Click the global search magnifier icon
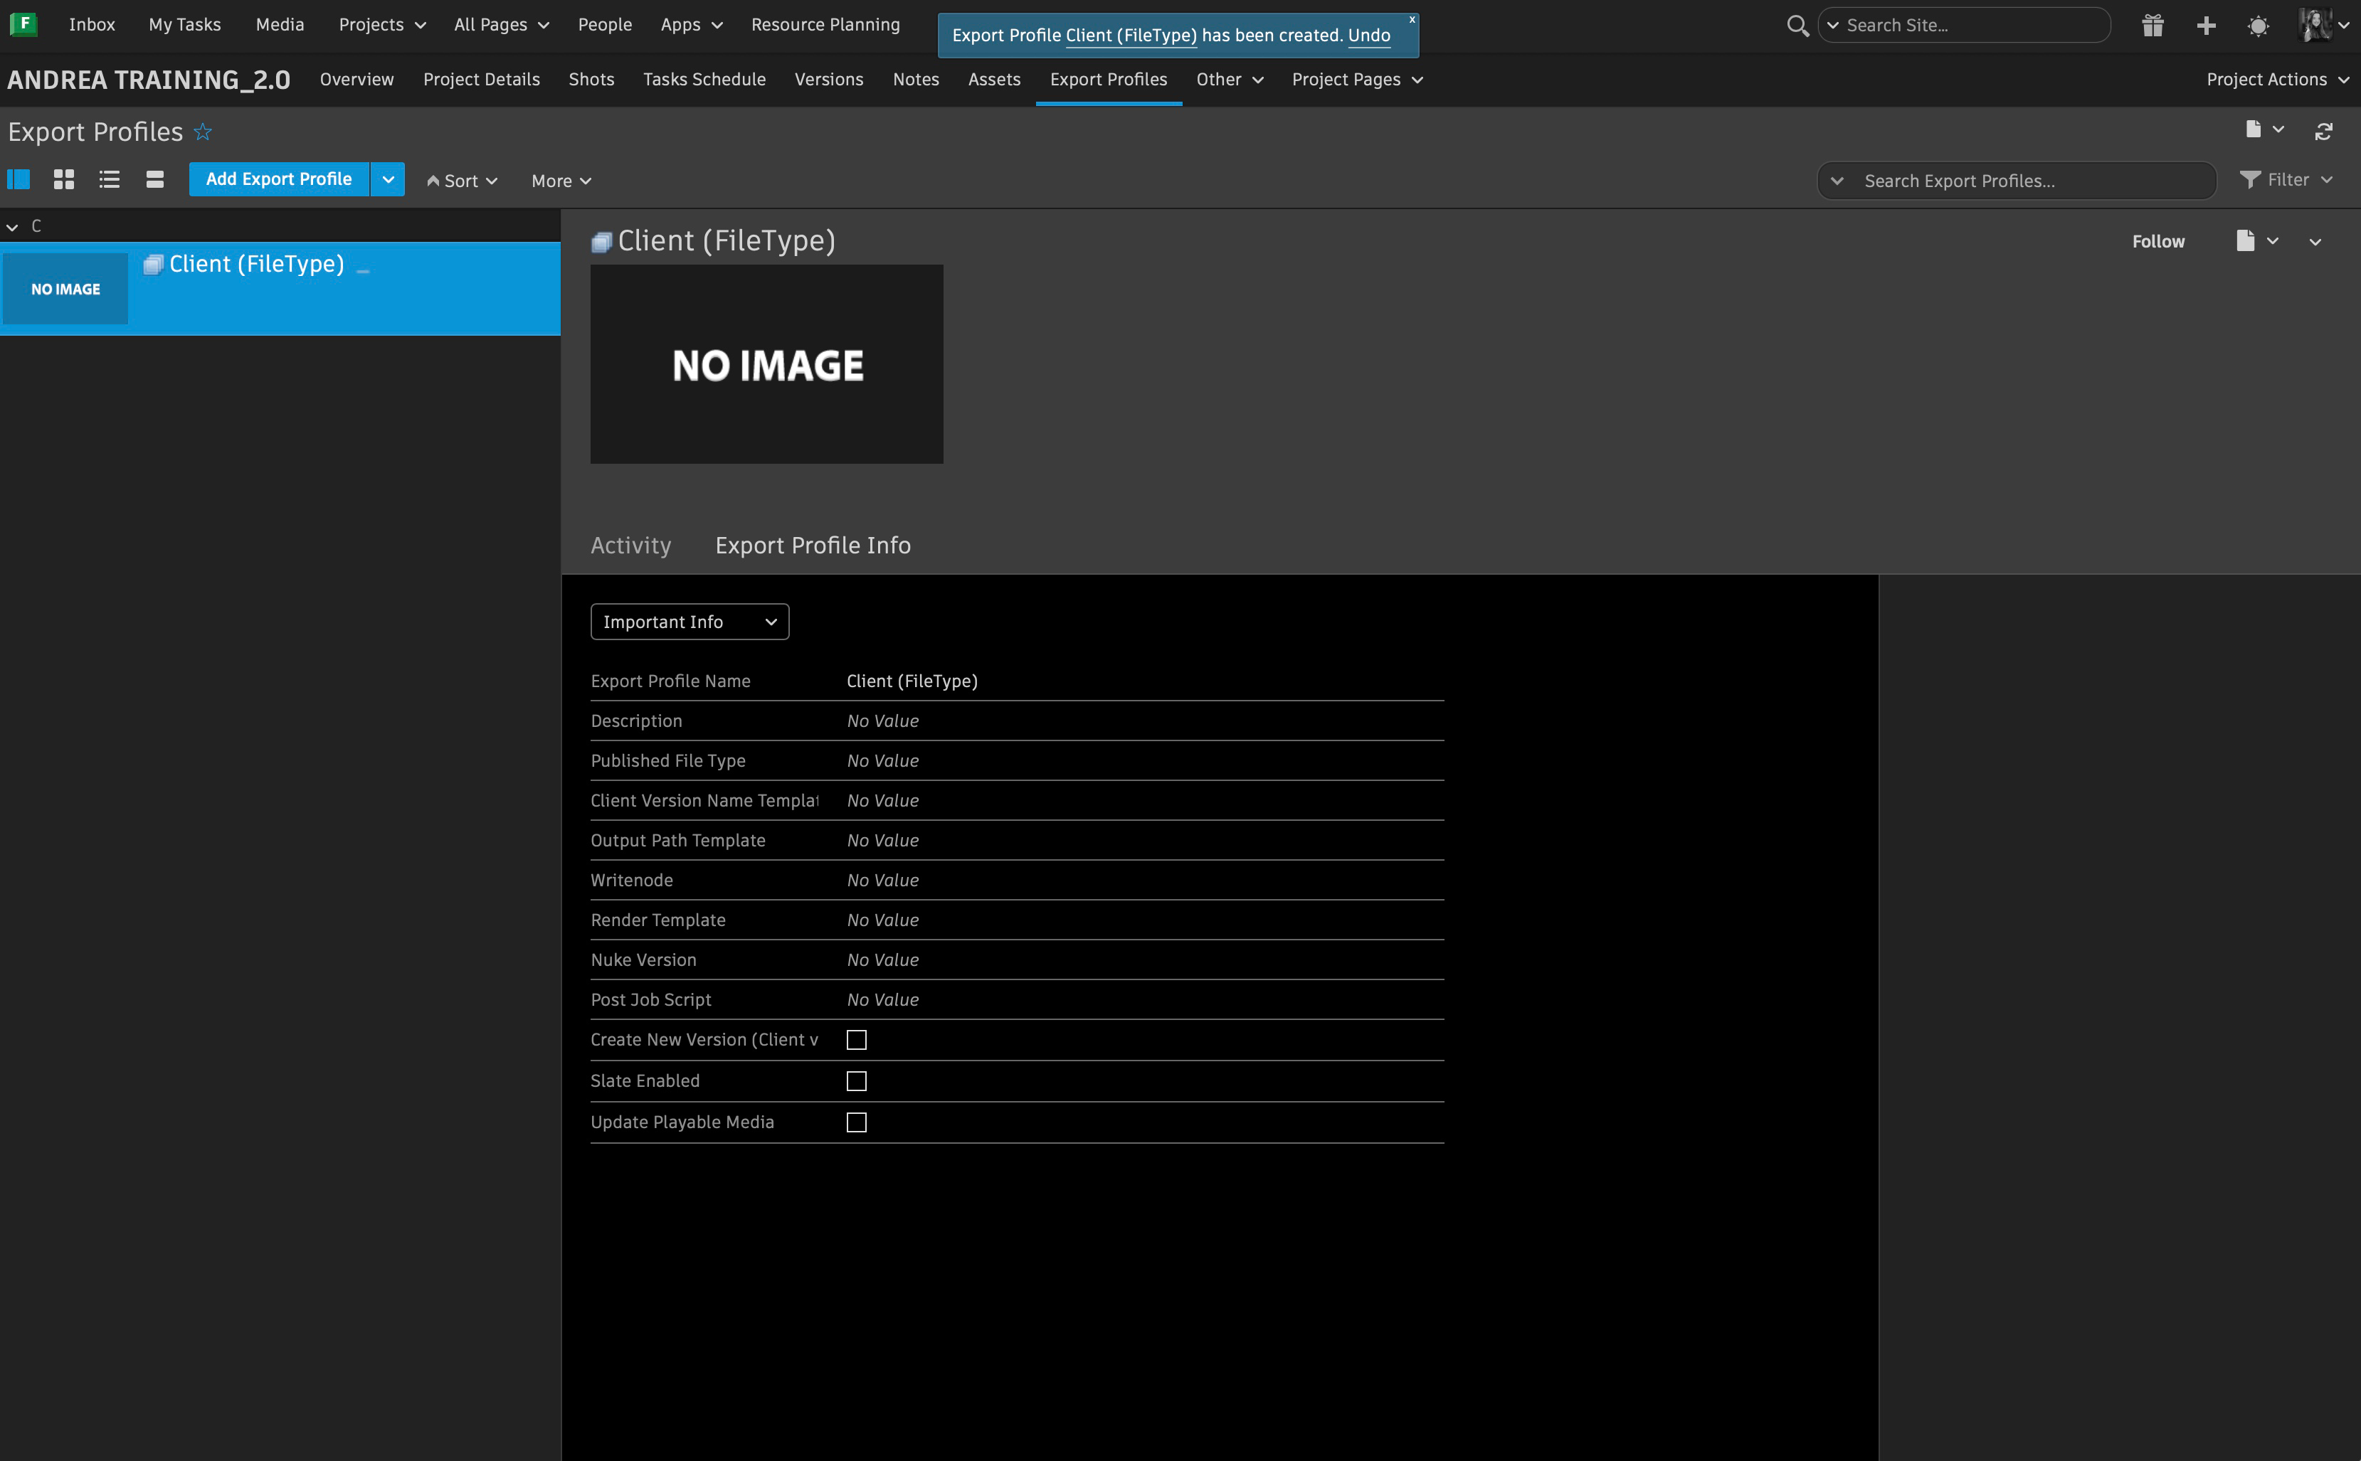The height and width of the screenshot is (1461, 2361). (x=1797, y=26)
